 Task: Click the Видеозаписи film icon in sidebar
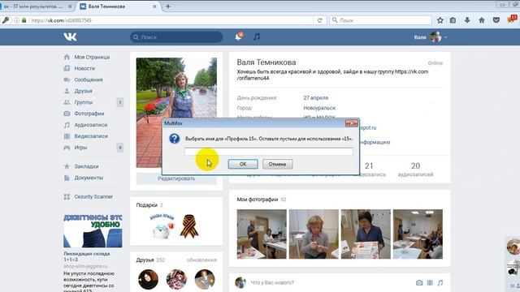[67, 136]
